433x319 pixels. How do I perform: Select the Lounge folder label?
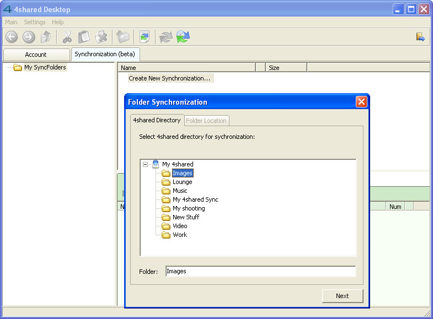click(x=182, y=182)
